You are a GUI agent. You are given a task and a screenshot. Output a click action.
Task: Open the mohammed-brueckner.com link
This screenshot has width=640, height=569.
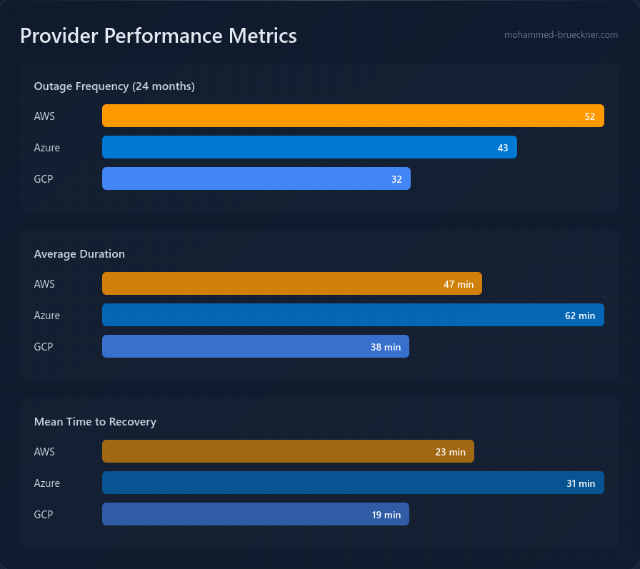point(561,35)
